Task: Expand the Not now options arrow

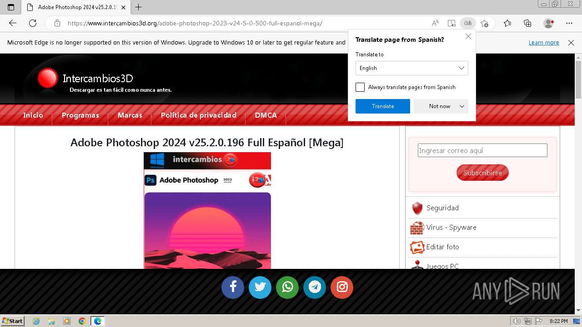Action: 462,106
